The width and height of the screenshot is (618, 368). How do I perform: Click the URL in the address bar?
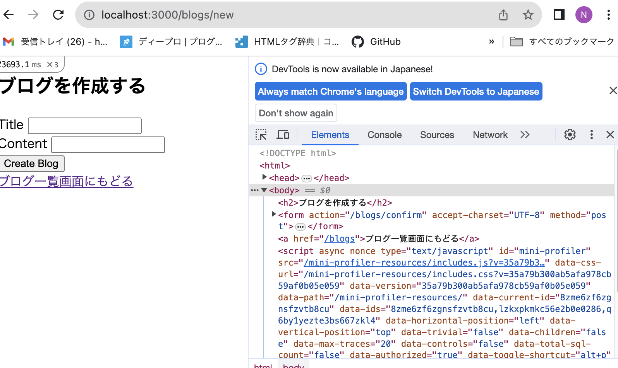(168, 15)
